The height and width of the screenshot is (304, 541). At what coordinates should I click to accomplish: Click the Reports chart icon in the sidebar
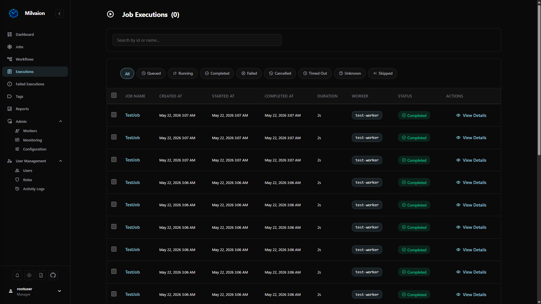point(10,109)
